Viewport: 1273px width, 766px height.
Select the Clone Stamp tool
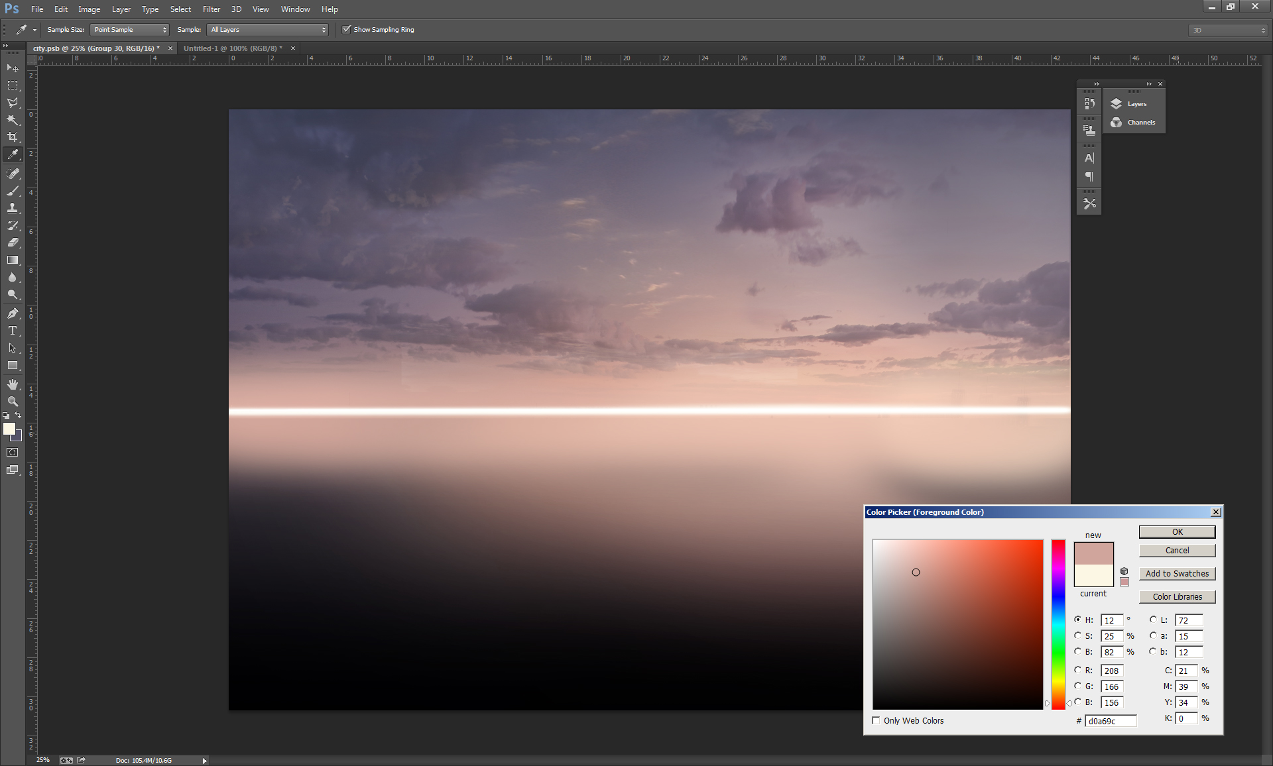13,208
